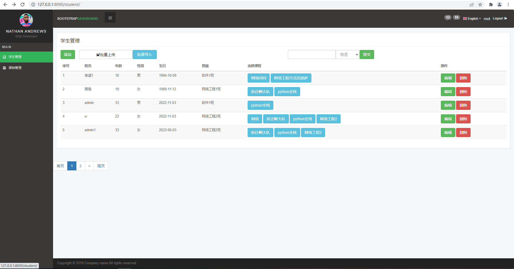Open Chrome three-dot menu
Image resolution: width=514 pixels, height=269 pixels.
[508, 5]
